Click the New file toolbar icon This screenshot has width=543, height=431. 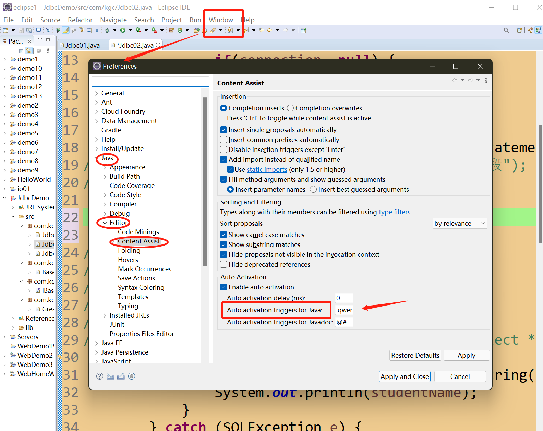(5, 30)
